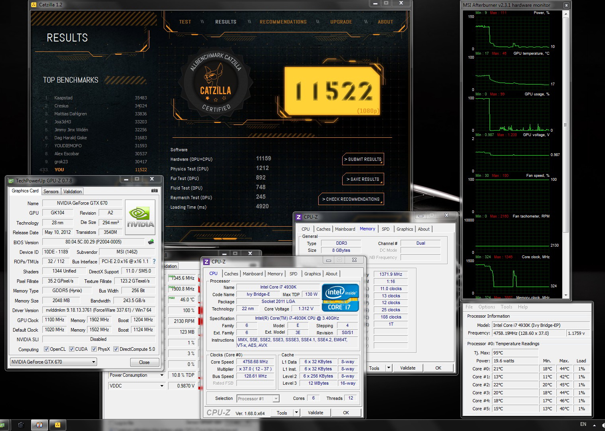The image size is (605, 431).
Task: Toggle the CUDA checkbox in GPU-Z
Action: click(72, 349)
